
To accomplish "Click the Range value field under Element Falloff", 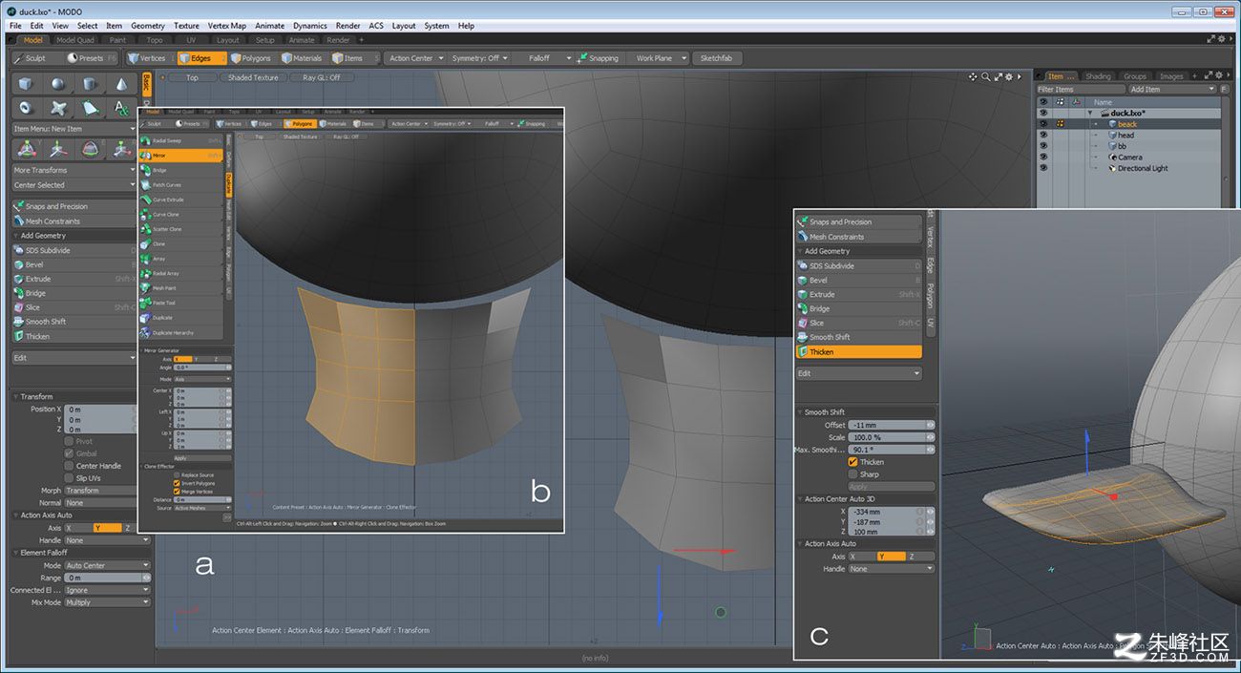I will click(107, 578).
